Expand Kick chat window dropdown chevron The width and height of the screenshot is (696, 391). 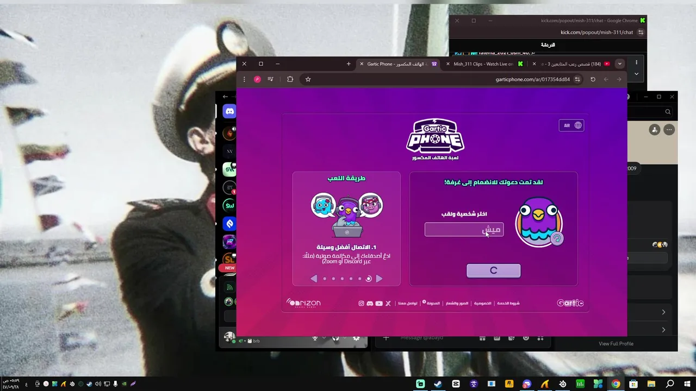pyautogui.click(x=636, y=74)
